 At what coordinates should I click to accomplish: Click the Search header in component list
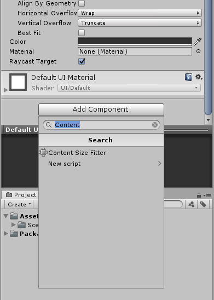[x=101, y=140]
